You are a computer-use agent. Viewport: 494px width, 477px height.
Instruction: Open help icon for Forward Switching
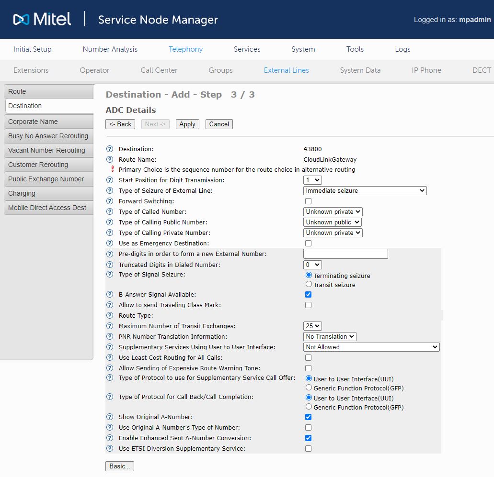[x=110, y=201]
